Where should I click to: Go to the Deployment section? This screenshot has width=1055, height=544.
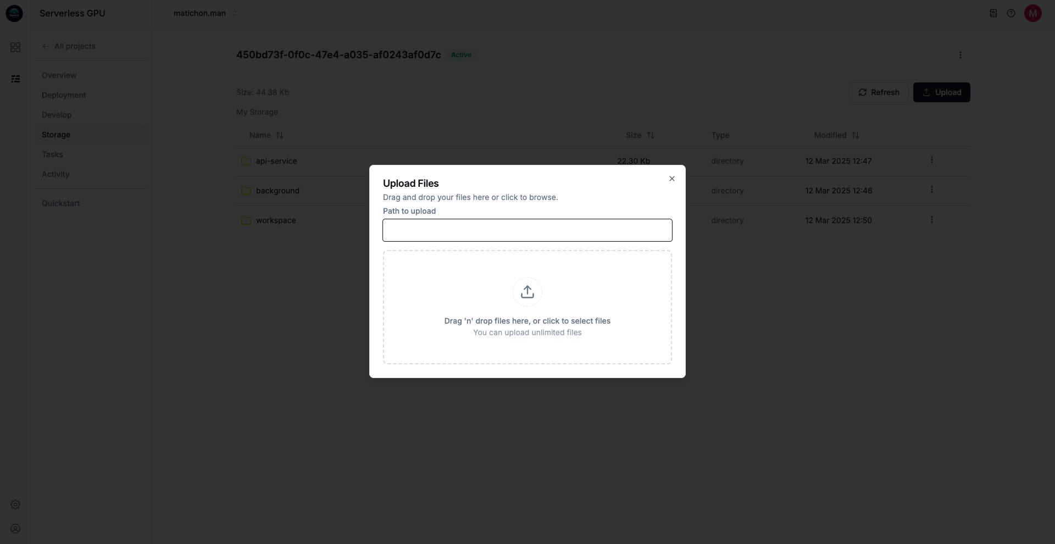point(64,95)
